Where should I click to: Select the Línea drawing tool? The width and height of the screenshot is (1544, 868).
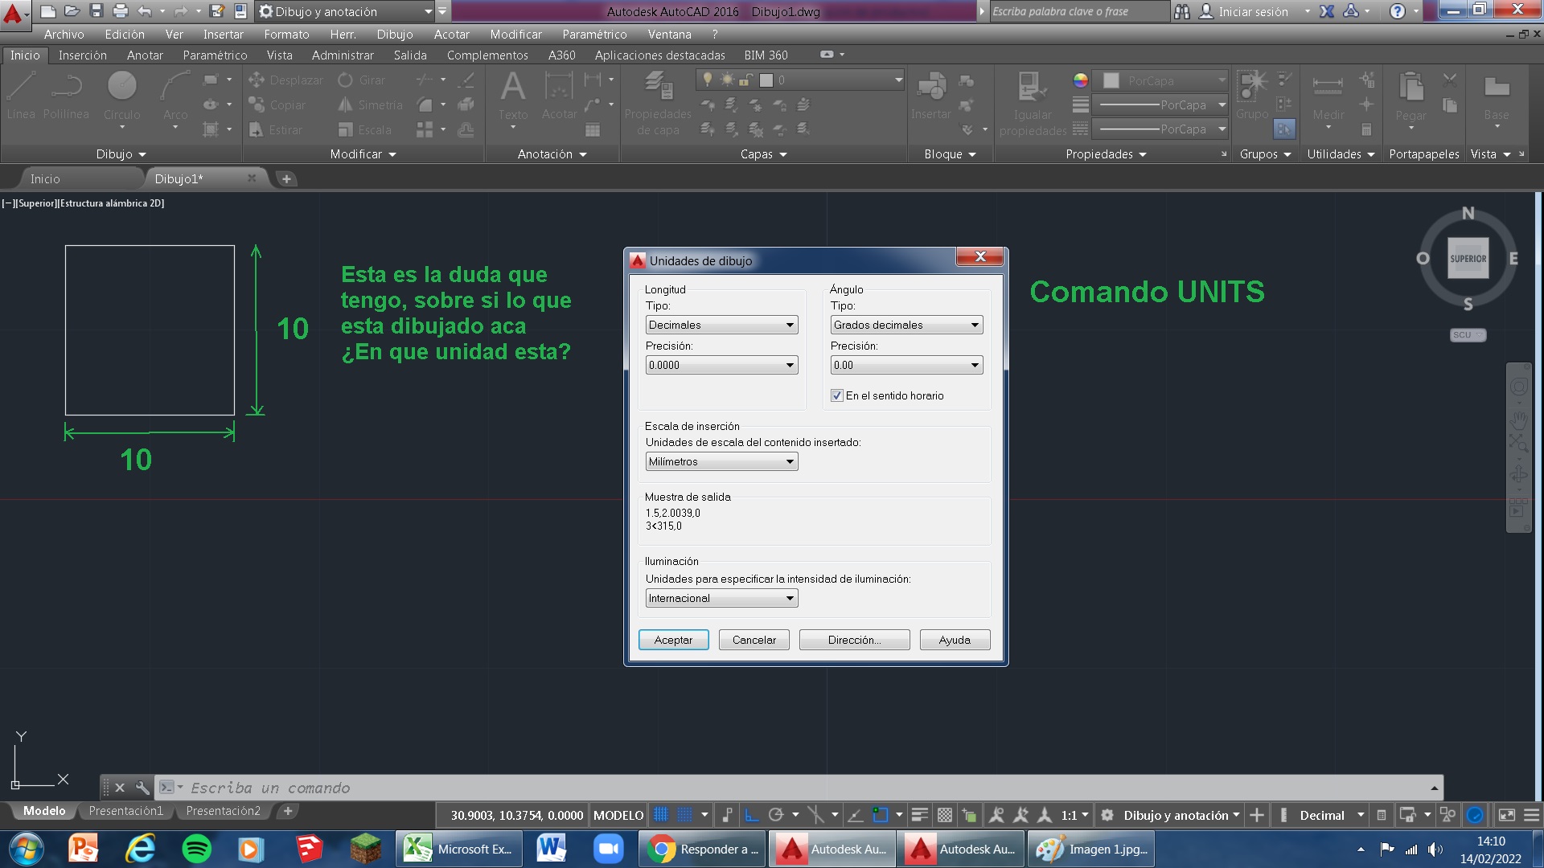[21, 87]
